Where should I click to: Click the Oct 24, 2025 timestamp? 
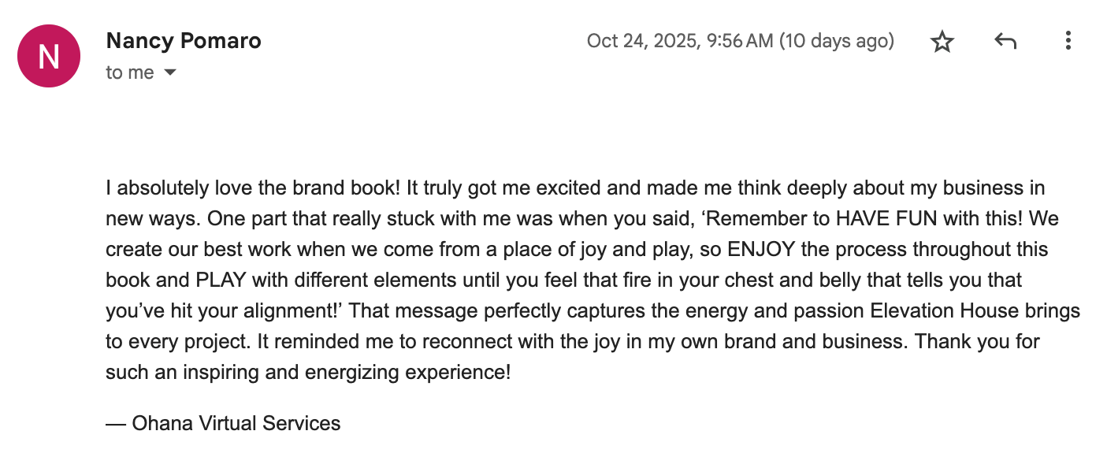[679, 41]
